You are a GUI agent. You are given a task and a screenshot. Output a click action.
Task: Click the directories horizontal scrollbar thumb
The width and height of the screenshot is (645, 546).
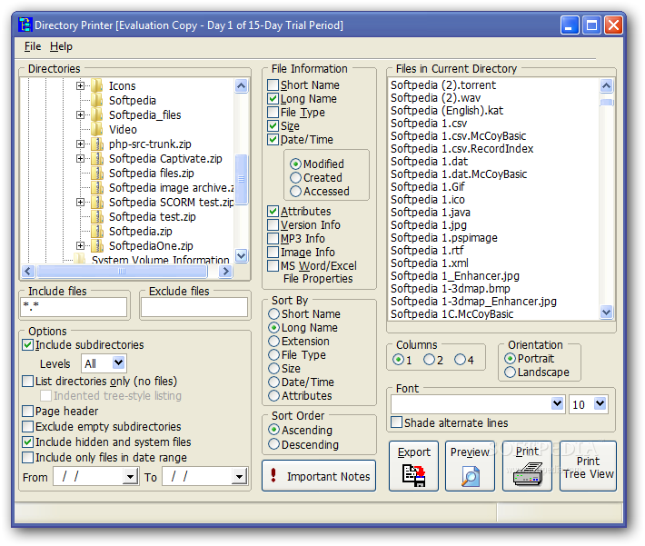[x=122, y=271]
